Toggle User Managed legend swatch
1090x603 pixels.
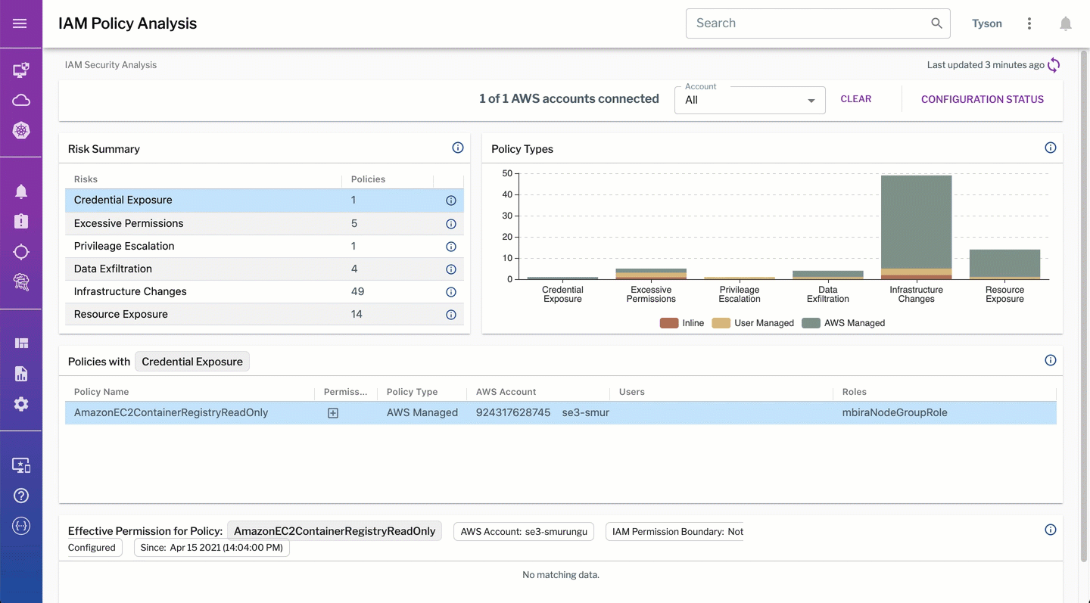tap(721, 323)
